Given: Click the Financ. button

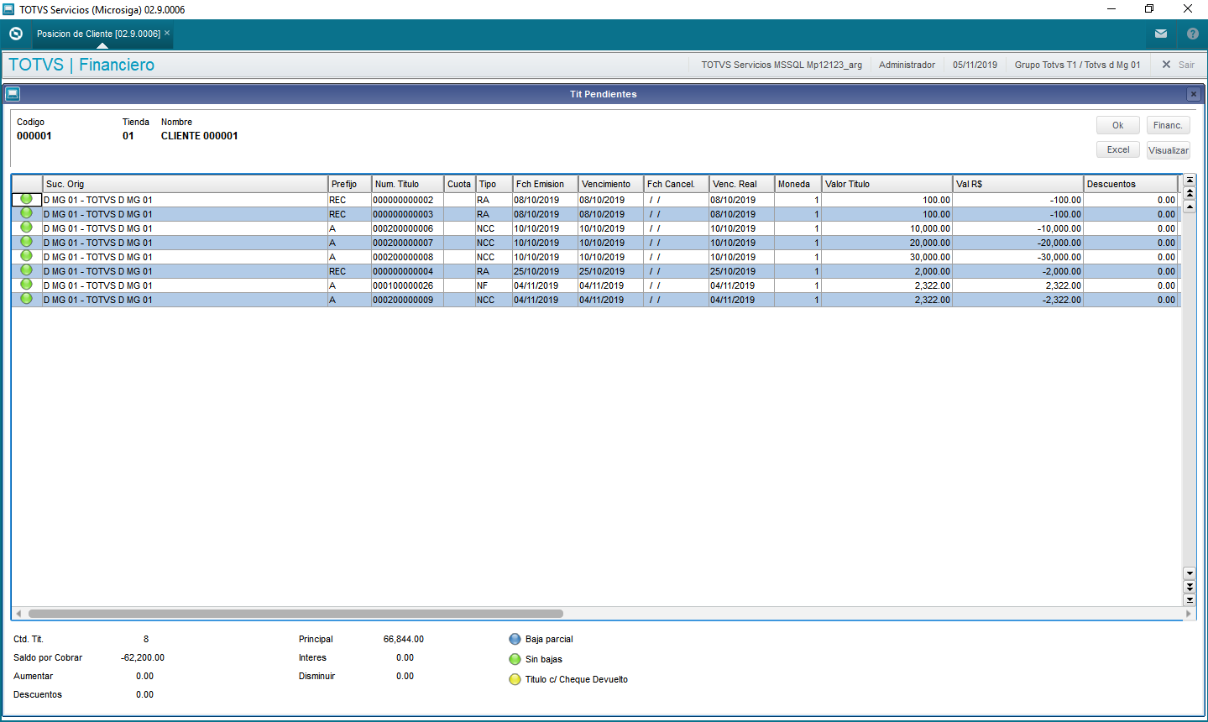Looking at the screenshot, I should 1168,125.
